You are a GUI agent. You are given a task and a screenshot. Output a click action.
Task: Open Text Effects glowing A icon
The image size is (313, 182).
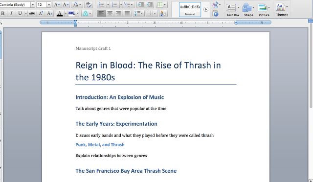(x=86, y=14)
